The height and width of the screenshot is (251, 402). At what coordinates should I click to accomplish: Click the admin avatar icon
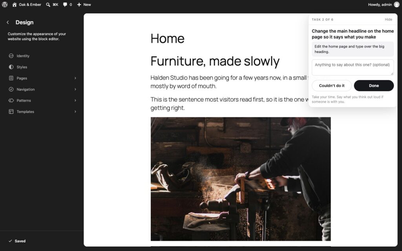(x=397, y=5)
